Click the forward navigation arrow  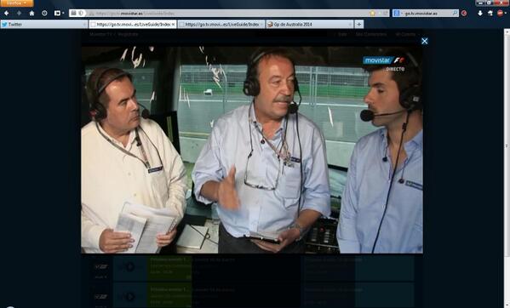pyautogui.click(x=19, y=14)
